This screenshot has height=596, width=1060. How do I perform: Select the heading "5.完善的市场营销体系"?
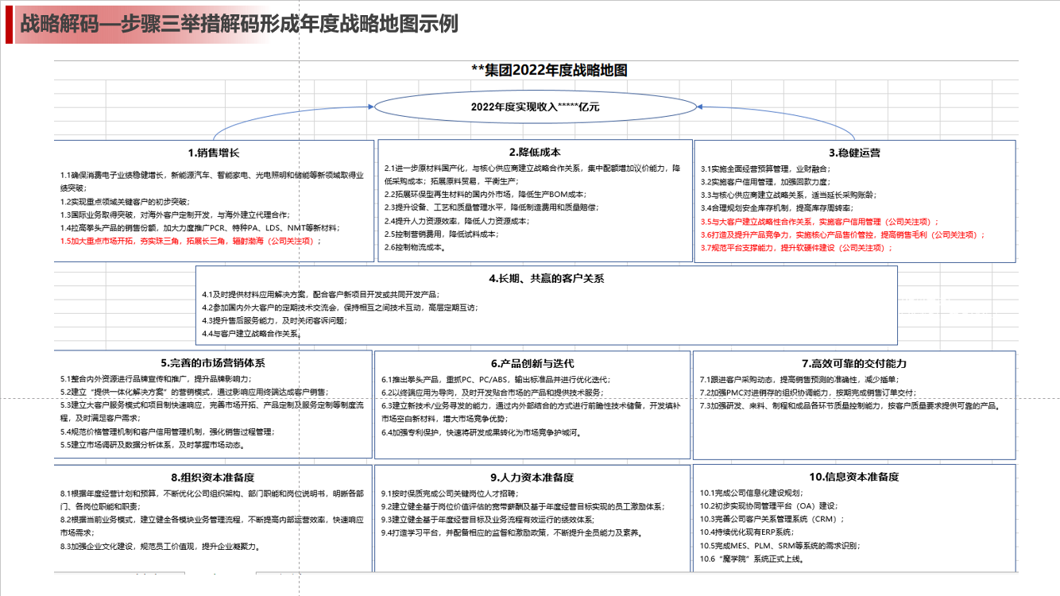[x=213, y=363]
